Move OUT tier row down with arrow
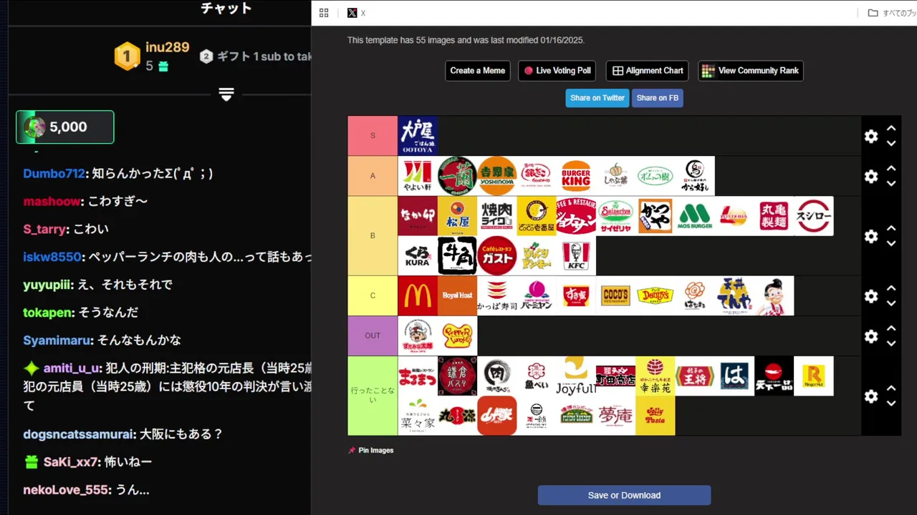The height and width of the screenshot is (515, 917). pos(891,343)
